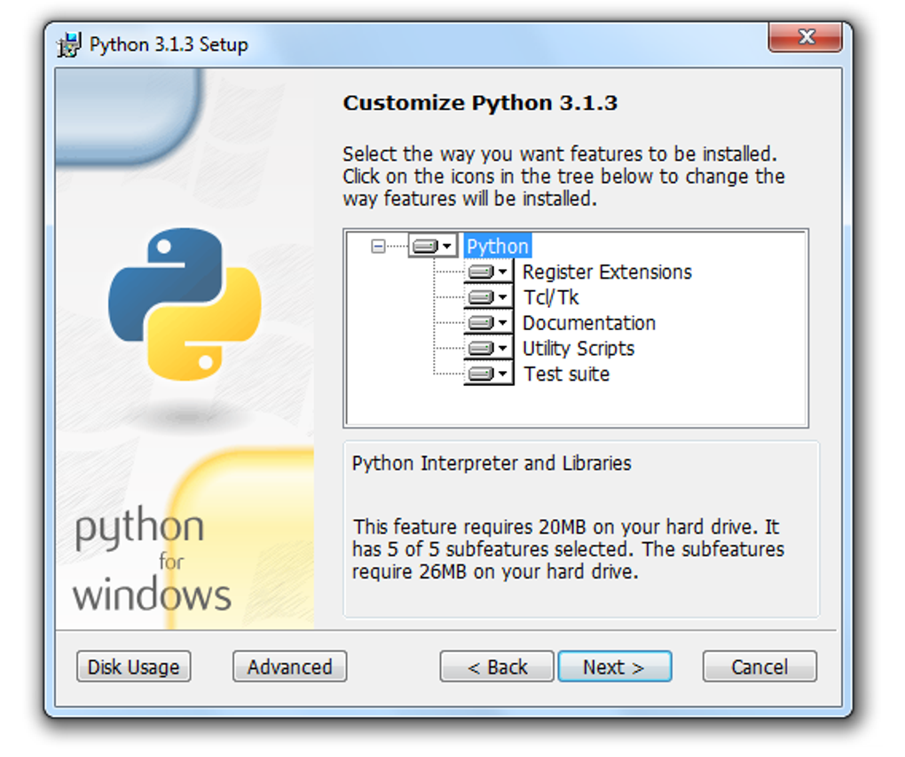Select Tcl/Tk in the feature tree

point(551,296)
